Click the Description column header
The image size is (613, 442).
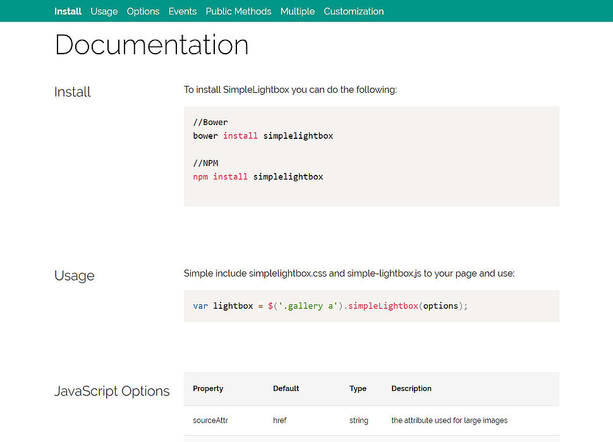point(411,388)
